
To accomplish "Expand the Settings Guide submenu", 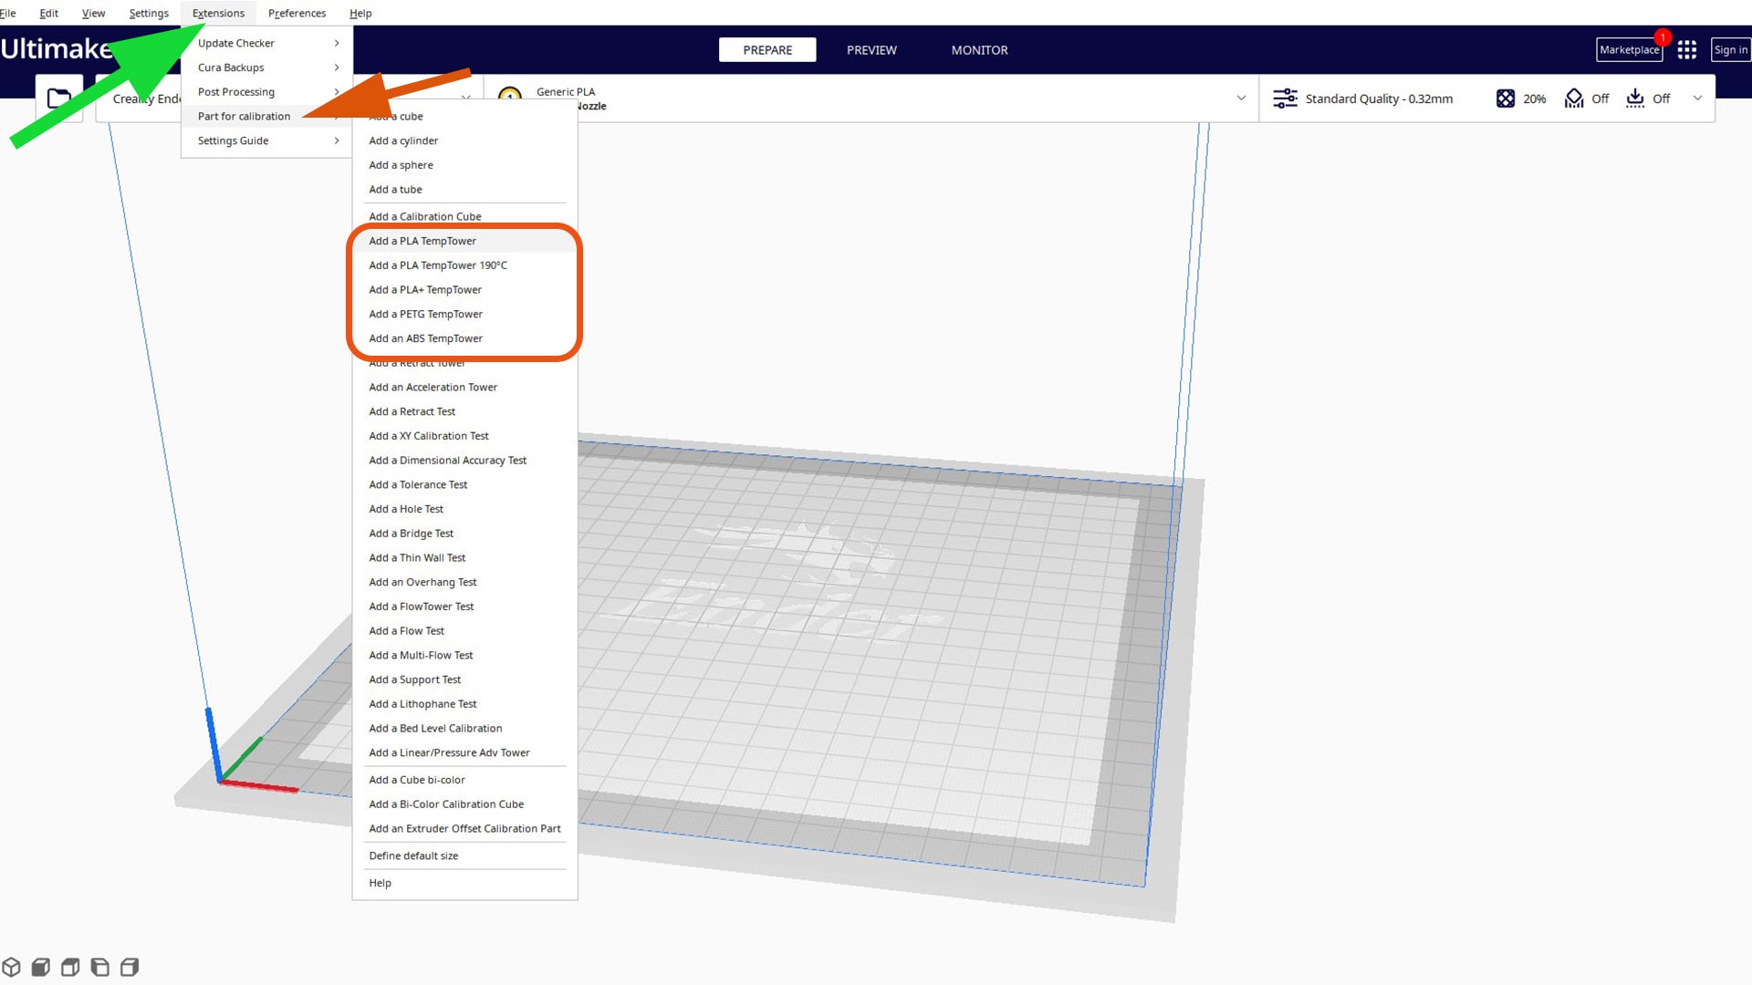I will point(267,140).
